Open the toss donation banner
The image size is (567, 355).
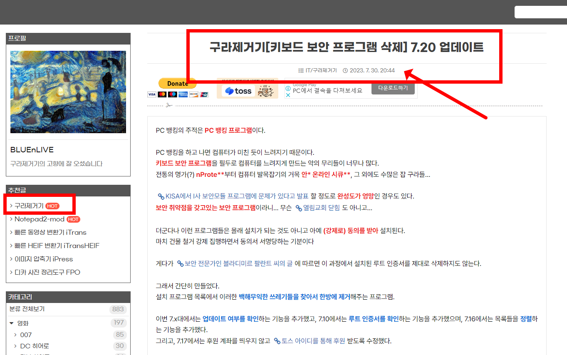coord(248,89)
